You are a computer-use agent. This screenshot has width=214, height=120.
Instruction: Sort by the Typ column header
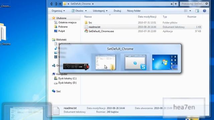pyautogui.click(x=165, y=17)
